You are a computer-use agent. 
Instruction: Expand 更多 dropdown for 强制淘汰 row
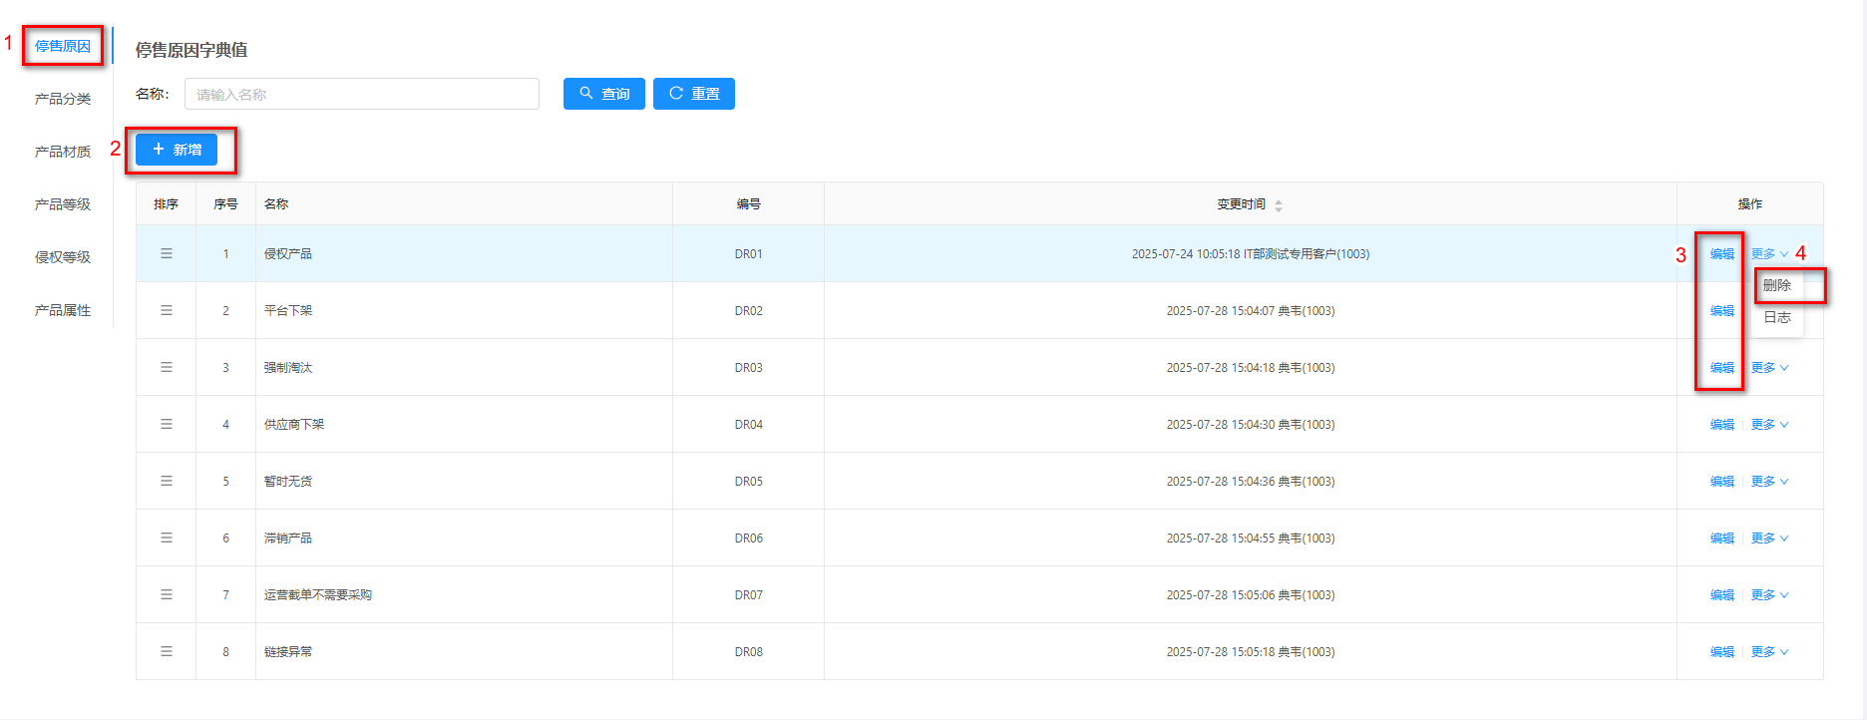1769,368
